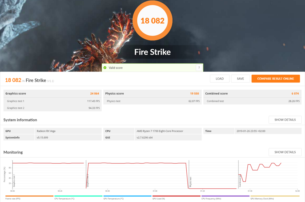Click the Monitoring section heading
Image resolution: width=305 pixels, height=202 pixels.
[13, 152]
